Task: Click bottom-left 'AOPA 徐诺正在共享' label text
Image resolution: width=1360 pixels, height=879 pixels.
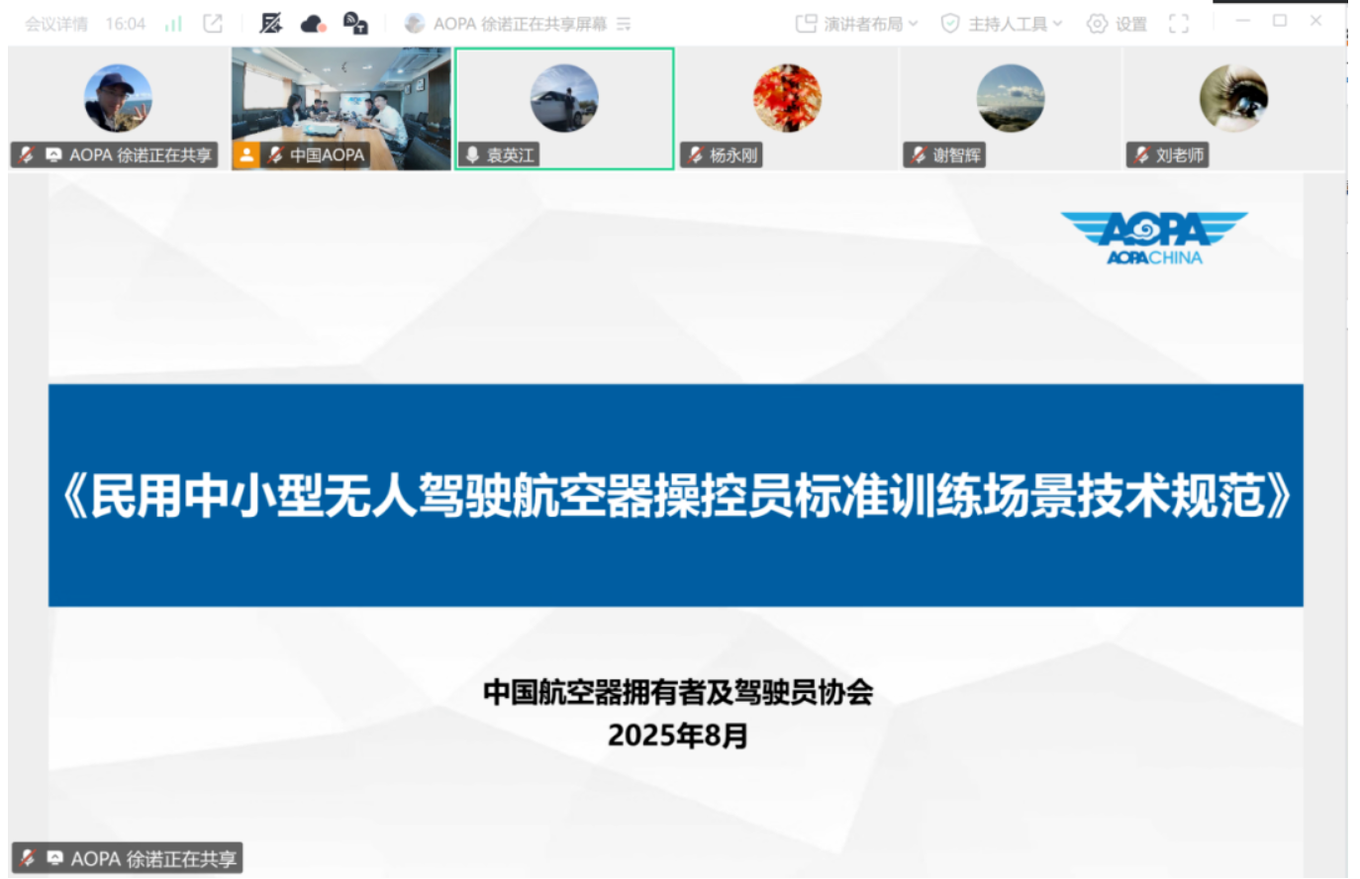Action: [x=153, y=858]
